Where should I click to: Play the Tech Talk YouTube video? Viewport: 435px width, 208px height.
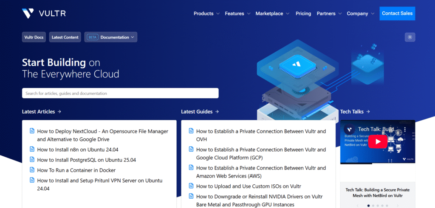click(377, 141)
